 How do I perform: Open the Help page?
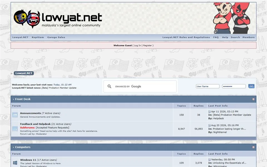(225, 37)
